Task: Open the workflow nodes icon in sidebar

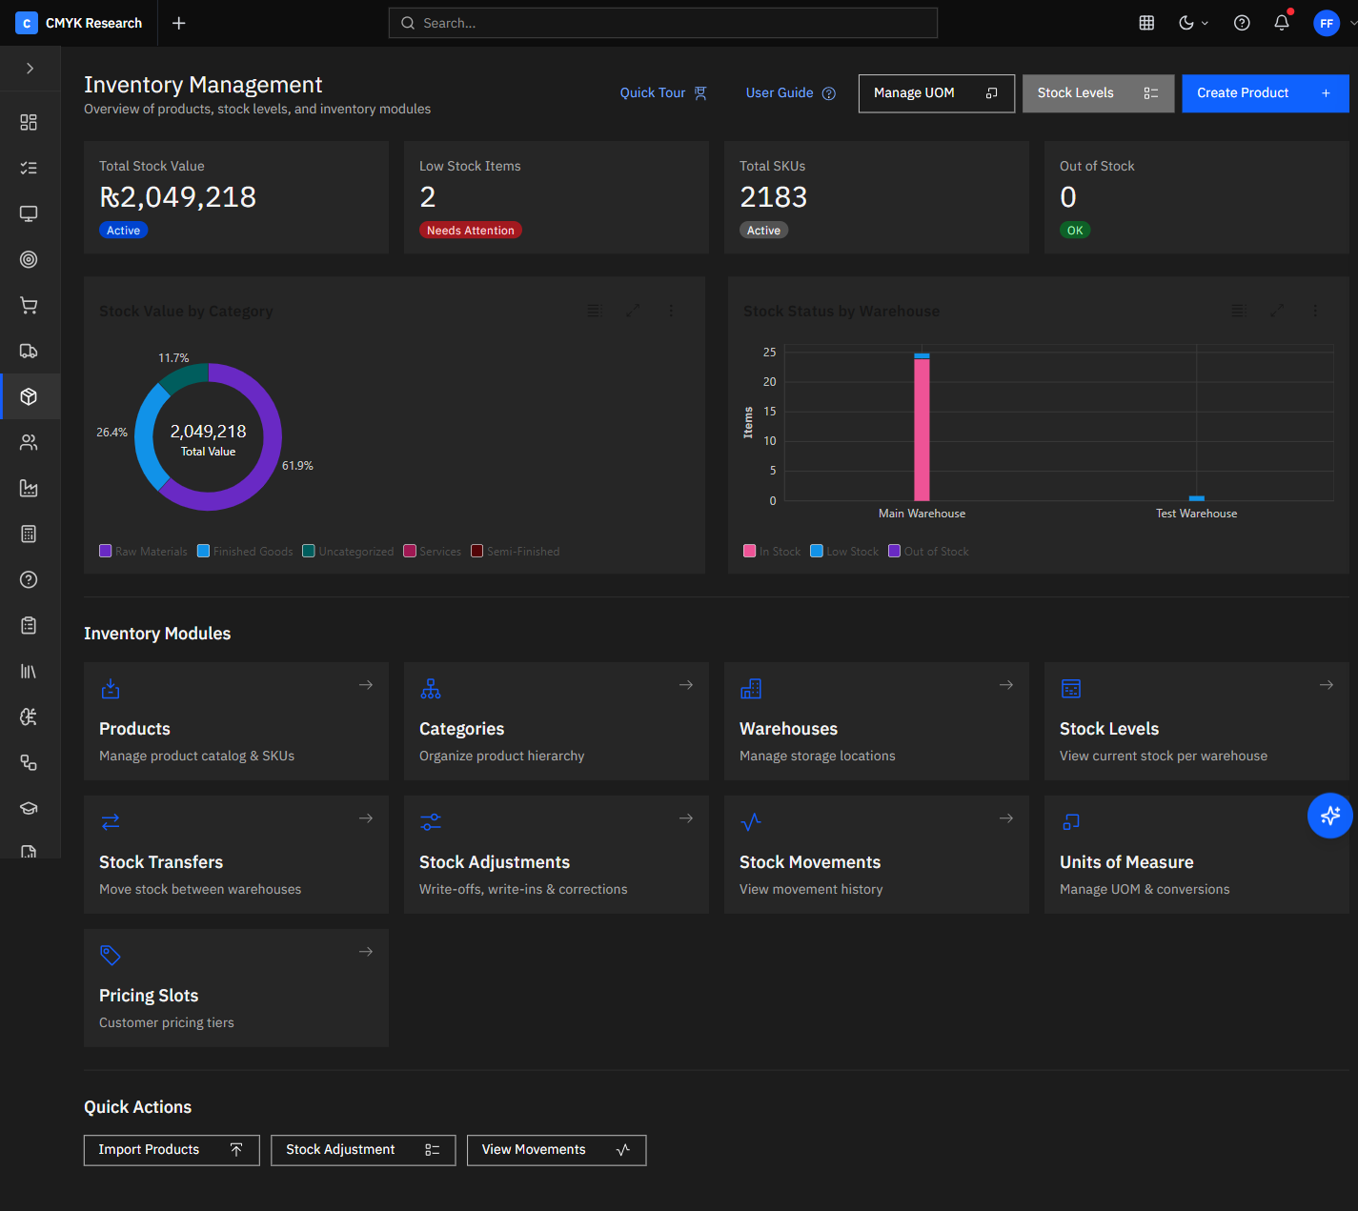Action: (29, 762)
